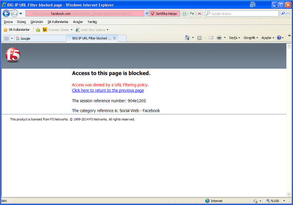Click the scrollbar down arrow
Viewport: 293px width, 205px height.
pyautogui.click(x=289, y=194)
